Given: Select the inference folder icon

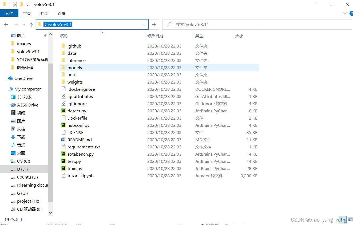Looking at the screenshot, I should click(x=63, y=60).
